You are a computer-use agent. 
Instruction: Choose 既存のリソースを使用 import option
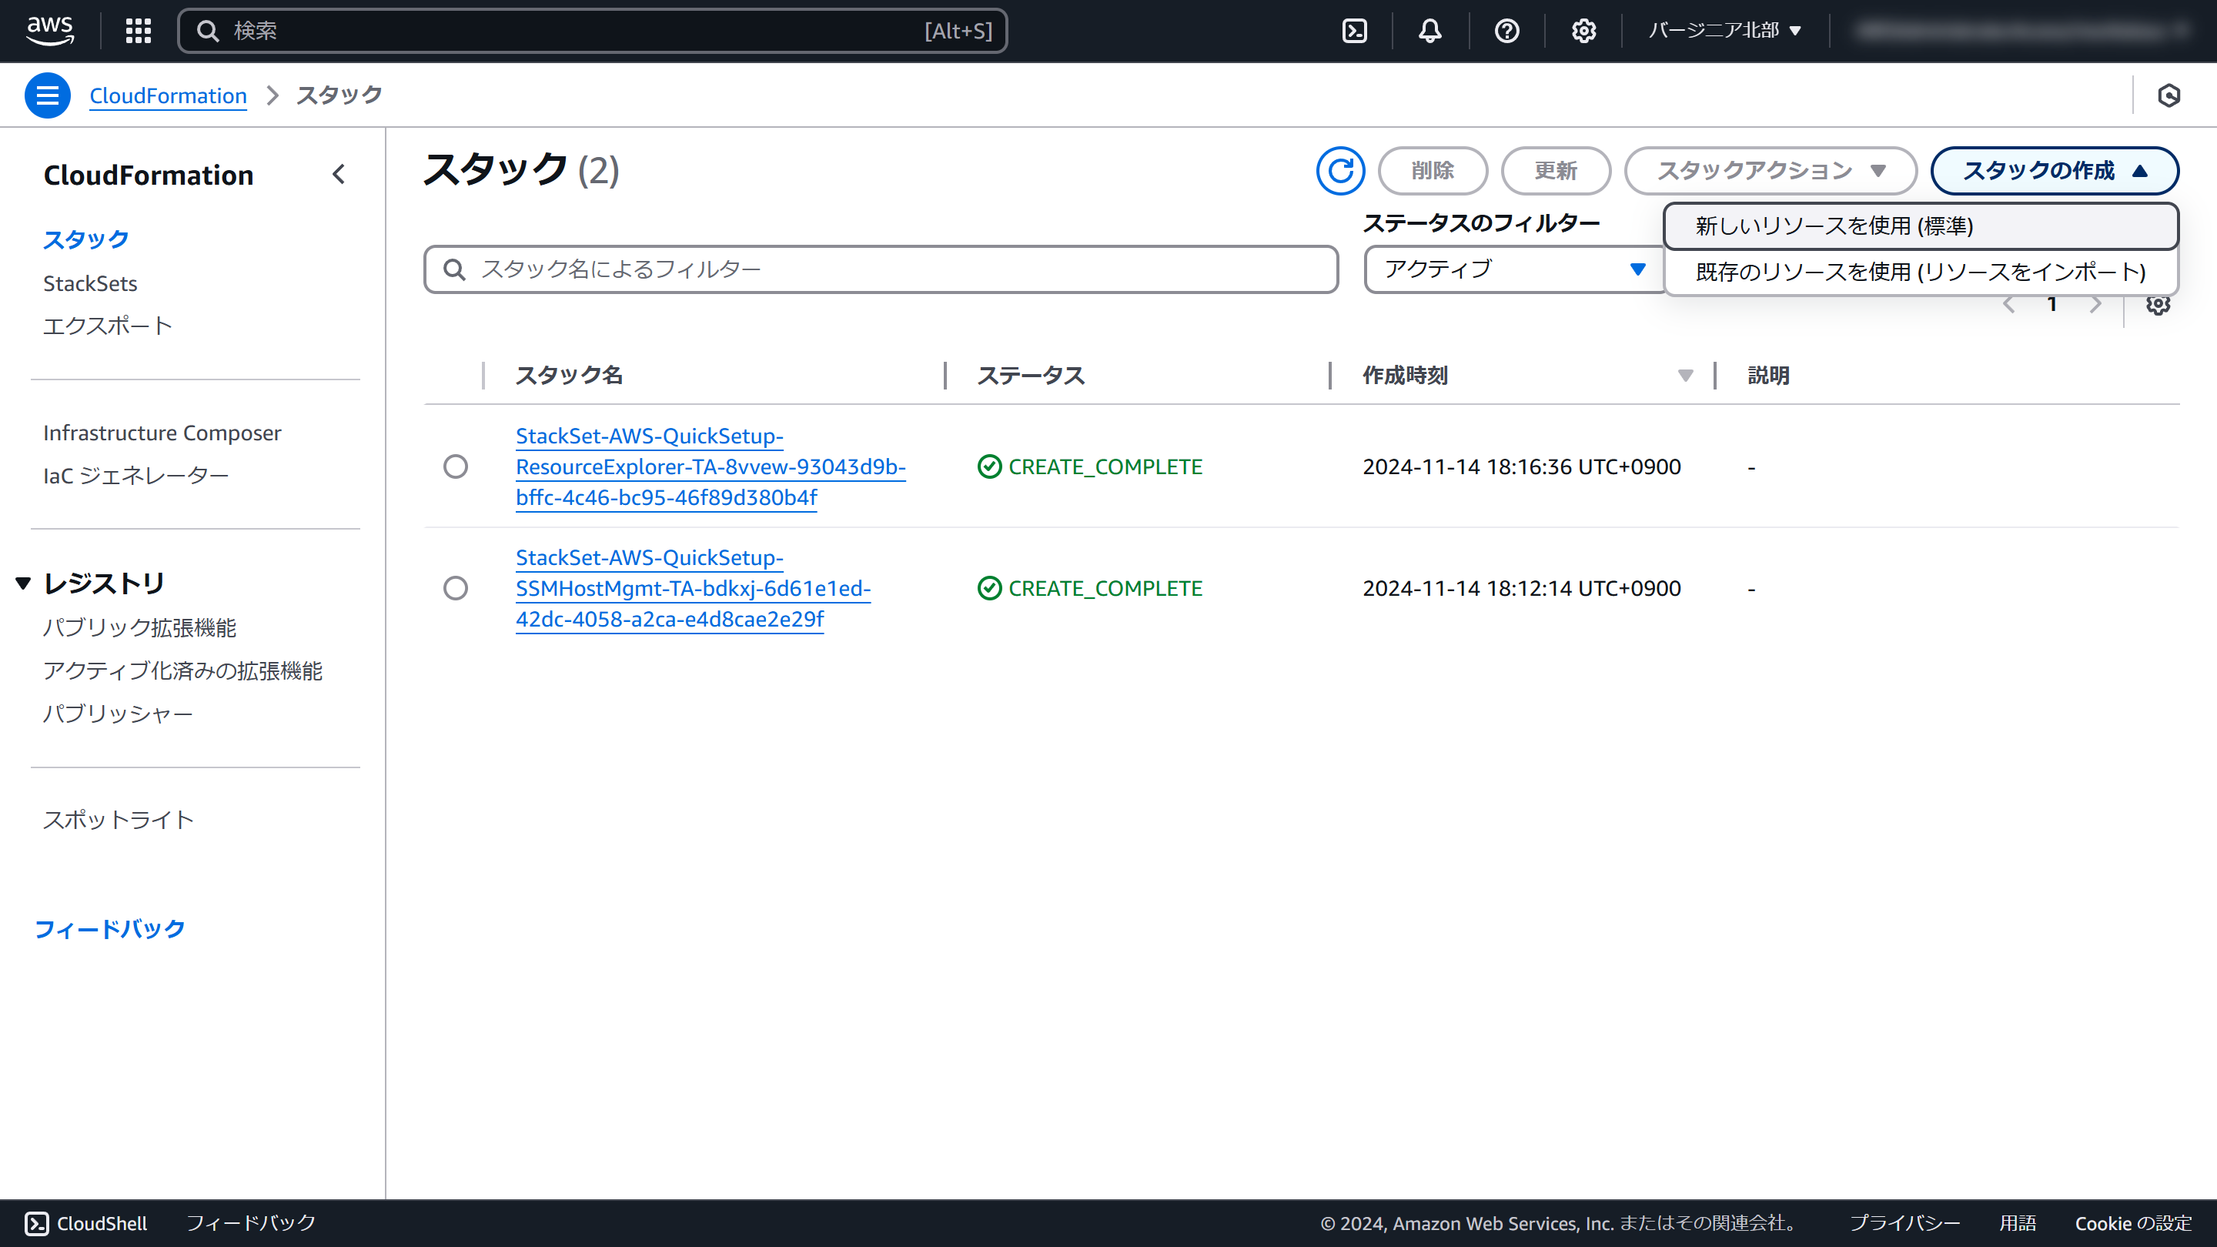pyautogui.click(x=1919, y=272)
